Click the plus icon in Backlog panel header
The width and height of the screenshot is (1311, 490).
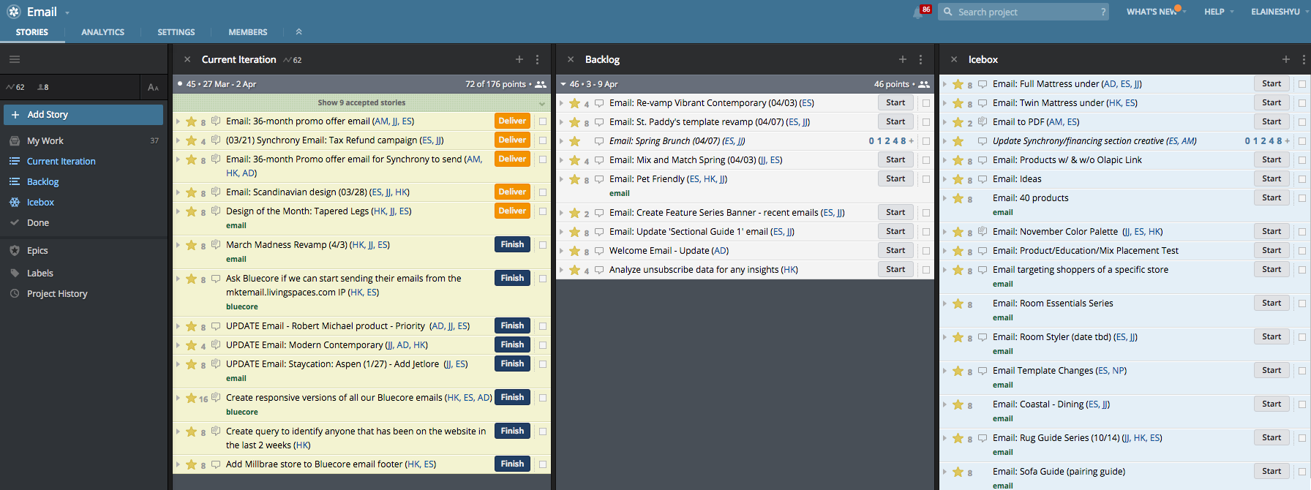coord(903,59)
